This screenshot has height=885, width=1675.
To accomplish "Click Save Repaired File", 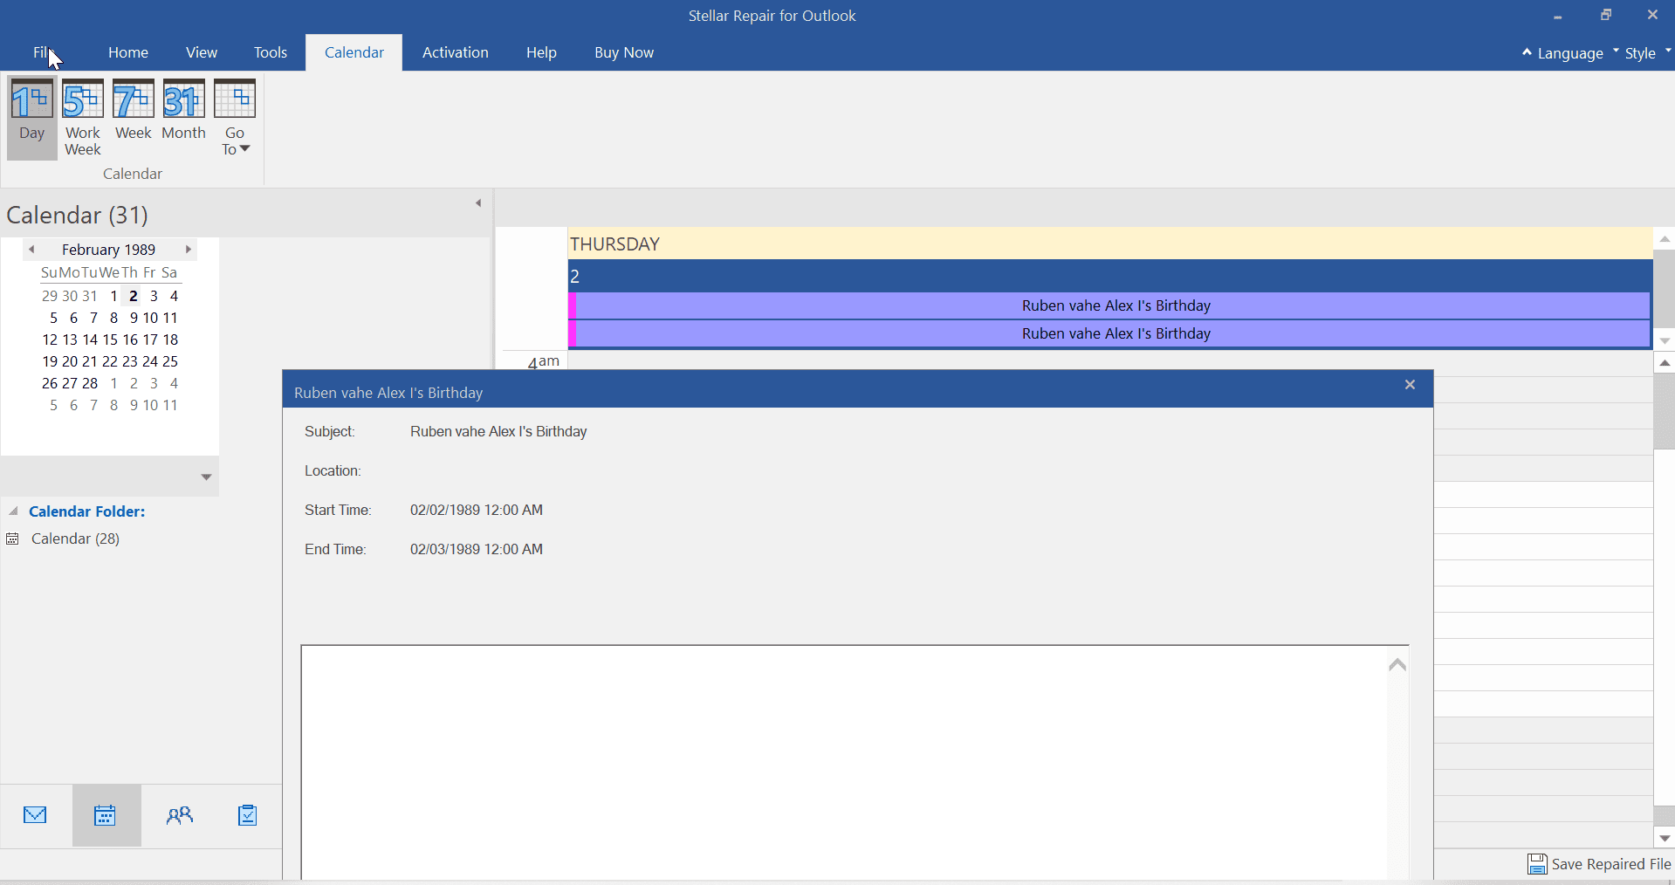I will click(1599, 864).
